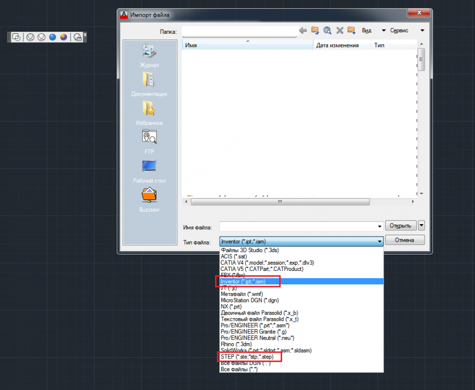Image resolution: width=475 pixels, height=390 pixels.
Task: Create a new folder with toolbar icon
Action: [351, 31]
